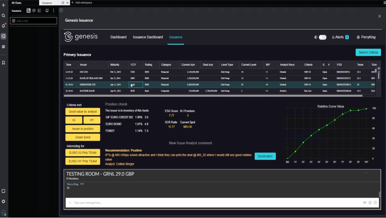This screenshot has height=218, width=386.
Task: Click the Syndication button
Action: coord(265,156)
